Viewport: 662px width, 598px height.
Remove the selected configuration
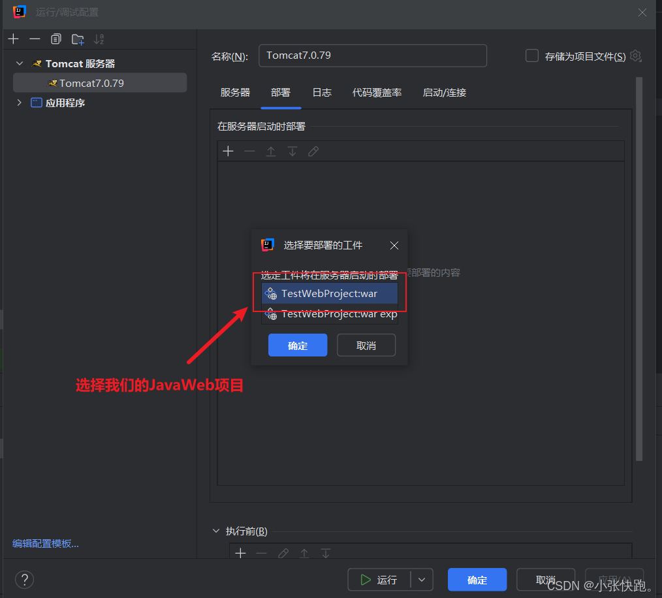[35, 39]
